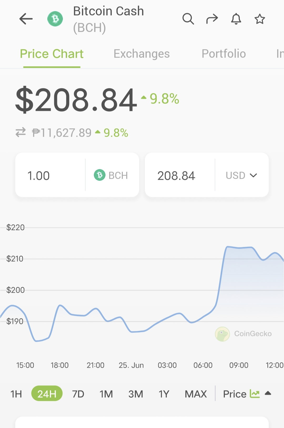Screen dimensions: 284x428
Task: Tap the back arrow icon
Action: click(x=26, y=19)
